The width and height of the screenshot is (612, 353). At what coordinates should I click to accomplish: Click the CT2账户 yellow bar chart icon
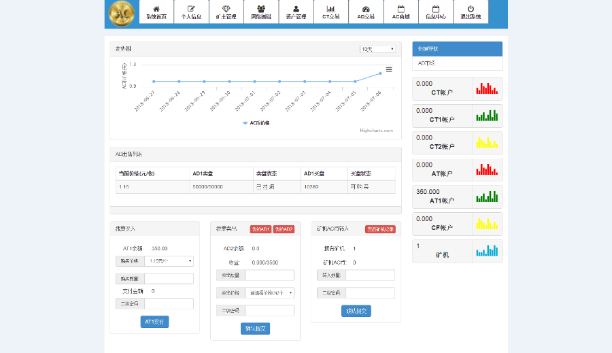(x=487, y=143)
